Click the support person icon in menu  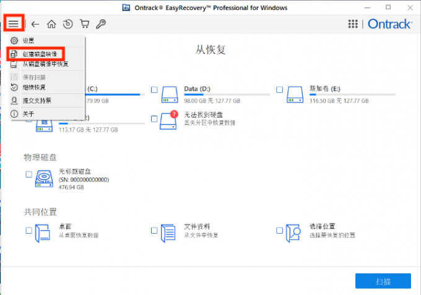pos(14,101)
